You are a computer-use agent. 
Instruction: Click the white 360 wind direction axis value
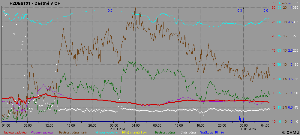(x=295, y=7)
